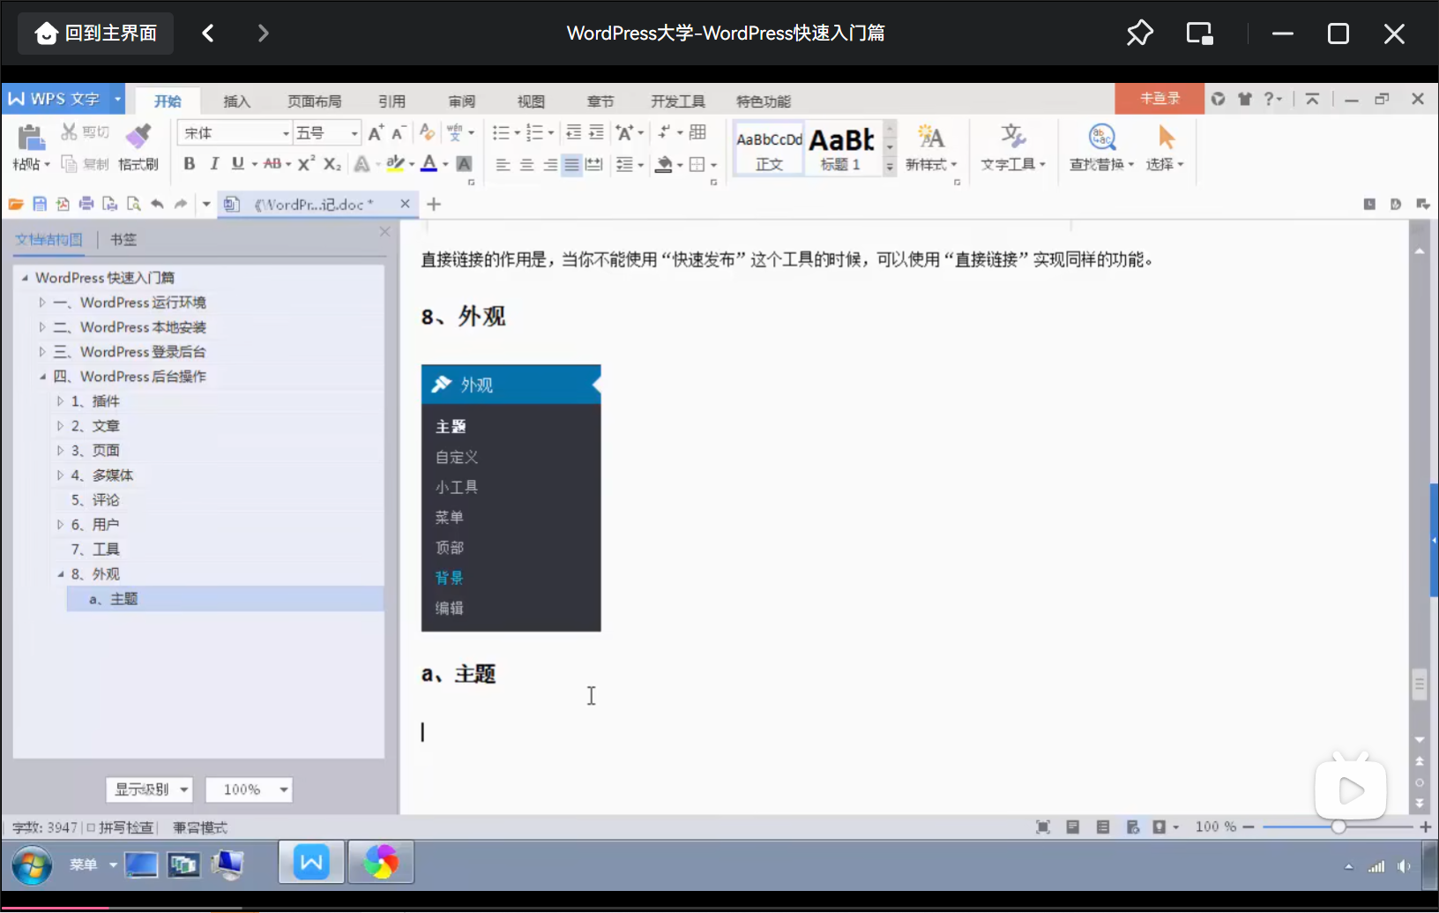Click zoom in plus icon

tap(1425, 827)
